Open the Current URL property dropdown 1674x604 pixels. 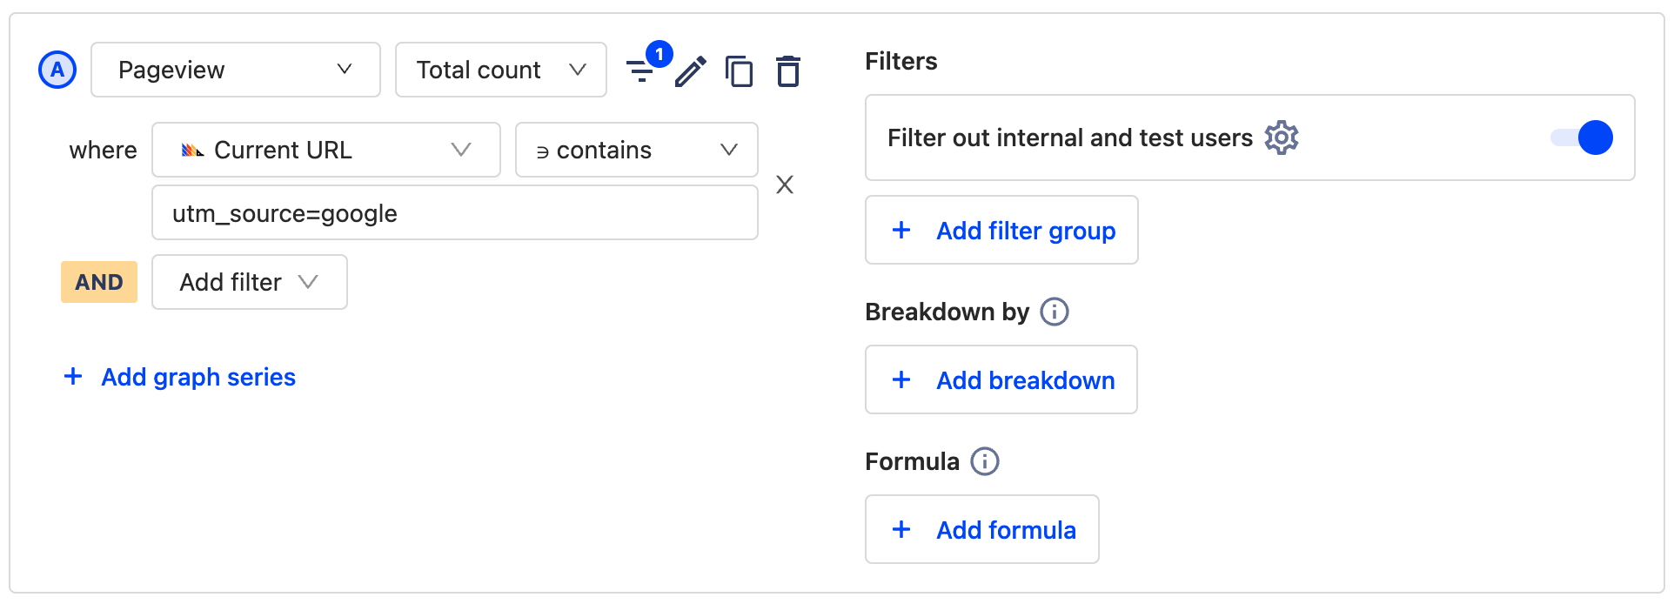pos(326,150)
